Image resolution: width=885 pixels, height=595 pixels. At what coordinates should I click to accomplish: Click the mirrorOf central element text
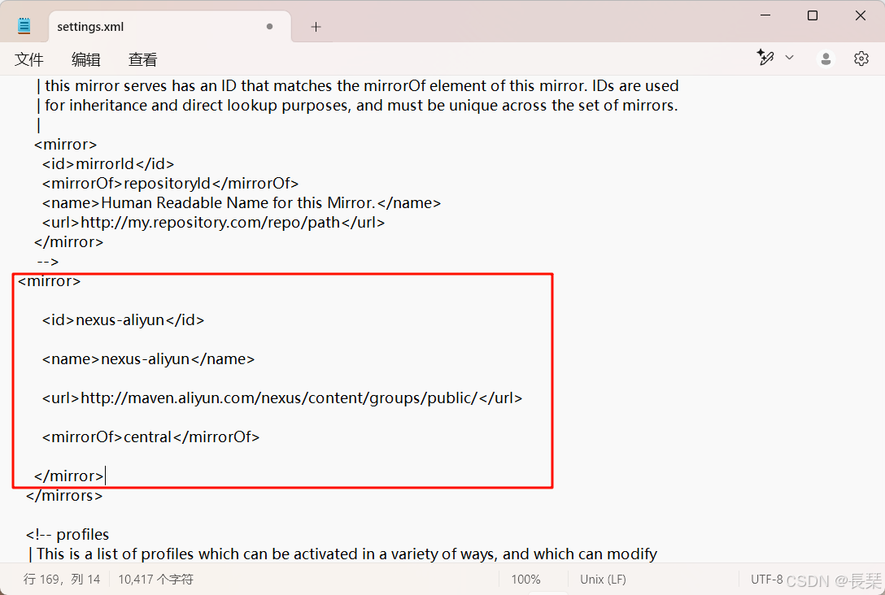click(x=150, y=436)
